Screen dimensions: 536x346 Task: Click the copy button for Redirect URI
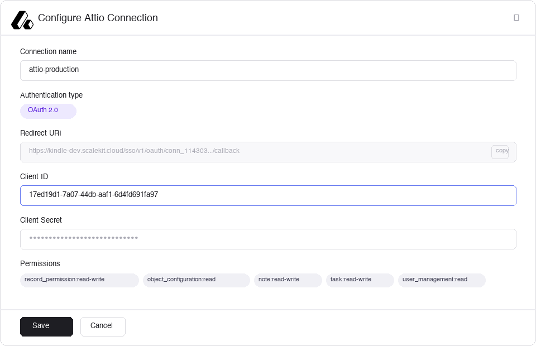(x=501, y=151)
